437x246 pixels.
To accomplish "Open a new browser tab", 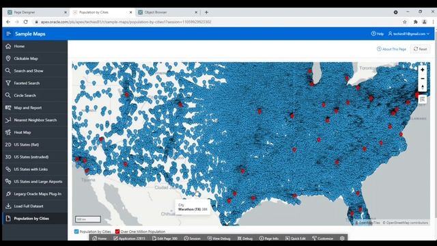I will click(x=206, y=12).
